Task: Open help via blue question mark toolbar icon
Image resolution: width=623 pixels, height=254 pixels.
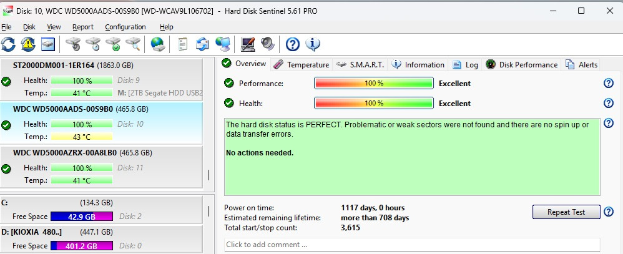Action: pos(292,44)
